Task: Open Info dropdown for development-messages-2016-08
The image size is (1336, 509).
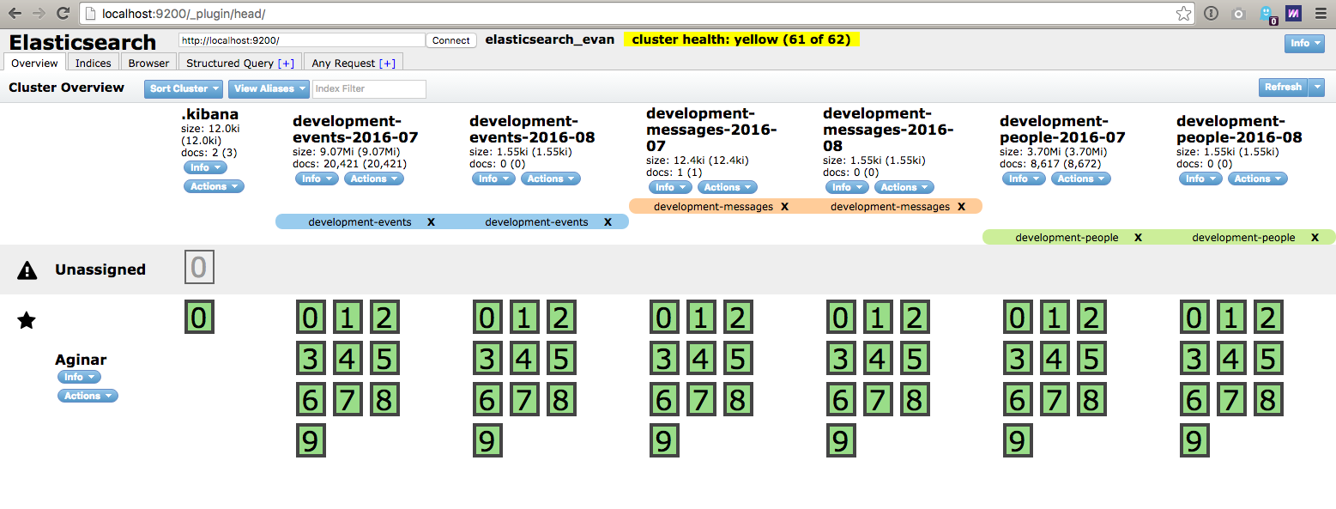Action: [847, 187]
